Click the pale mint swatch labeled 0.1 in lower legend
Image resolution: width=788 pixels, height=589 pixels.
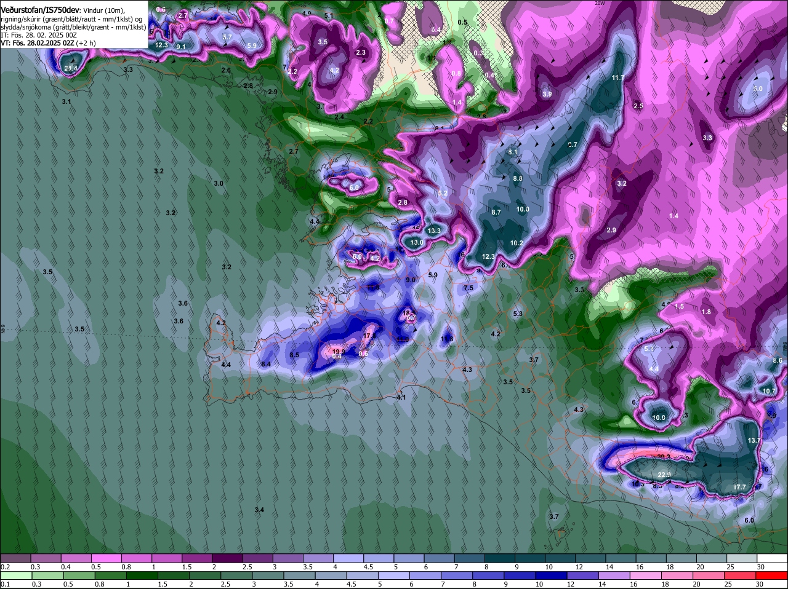(15, 575)
